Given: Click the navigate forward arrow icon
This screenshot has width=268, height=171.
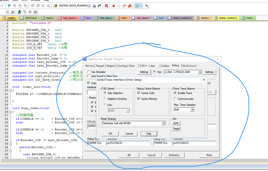Looking at the screenshot, I should 2,6.
